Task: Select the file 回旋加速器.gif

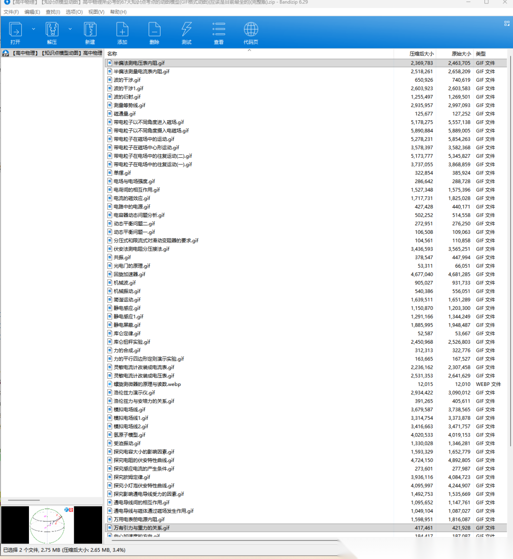Action: [x=129, y=274]
